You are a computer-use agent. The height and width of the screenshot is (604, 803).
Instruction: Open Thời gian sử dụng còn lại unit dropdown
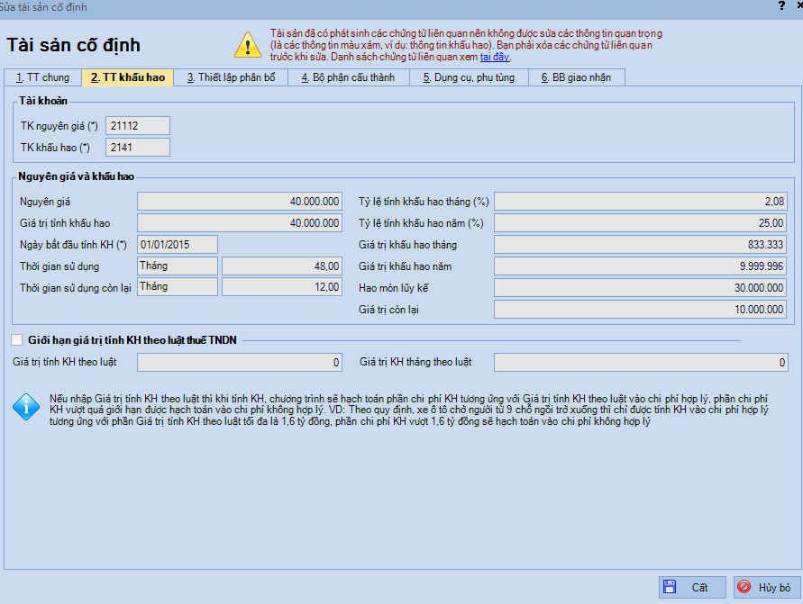click(x=177, y=286)
